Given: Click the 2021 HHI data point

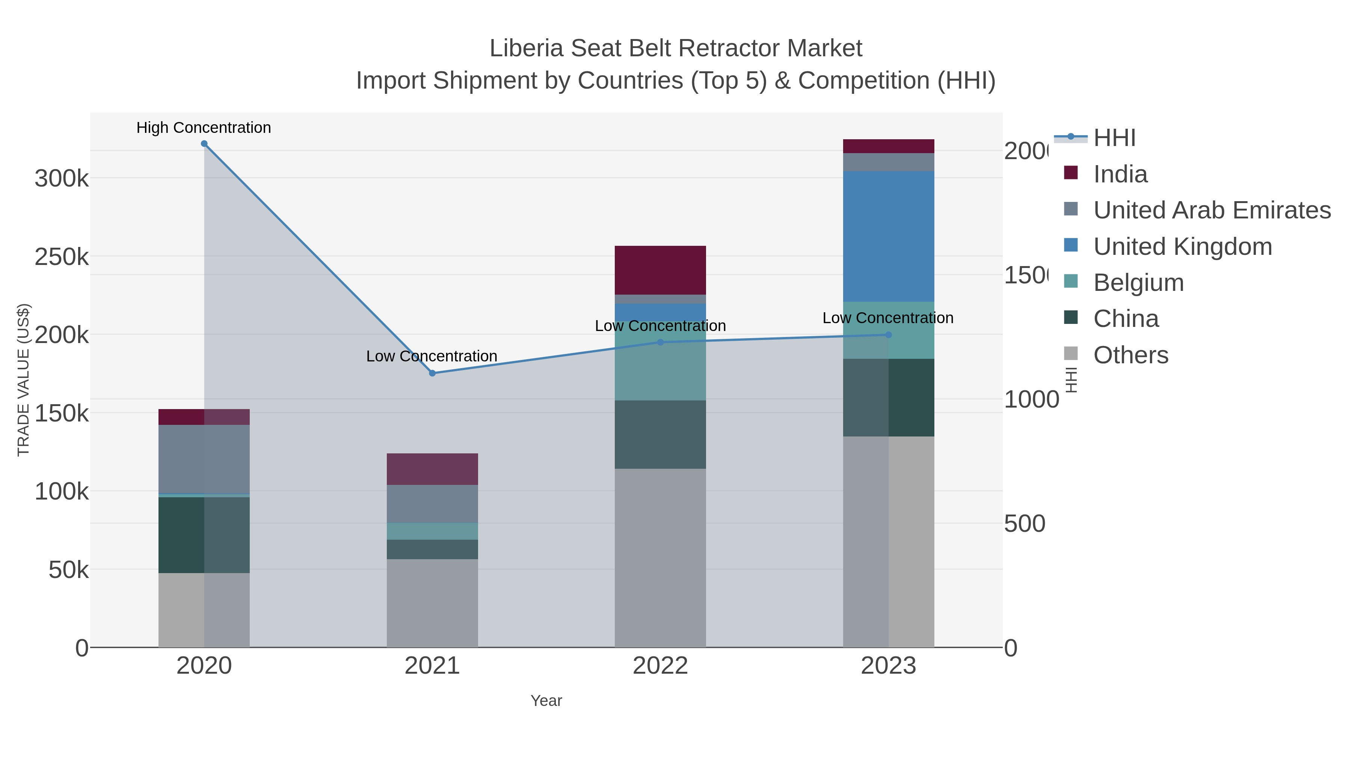Looking at the screenshot, I should coord(433,373).
